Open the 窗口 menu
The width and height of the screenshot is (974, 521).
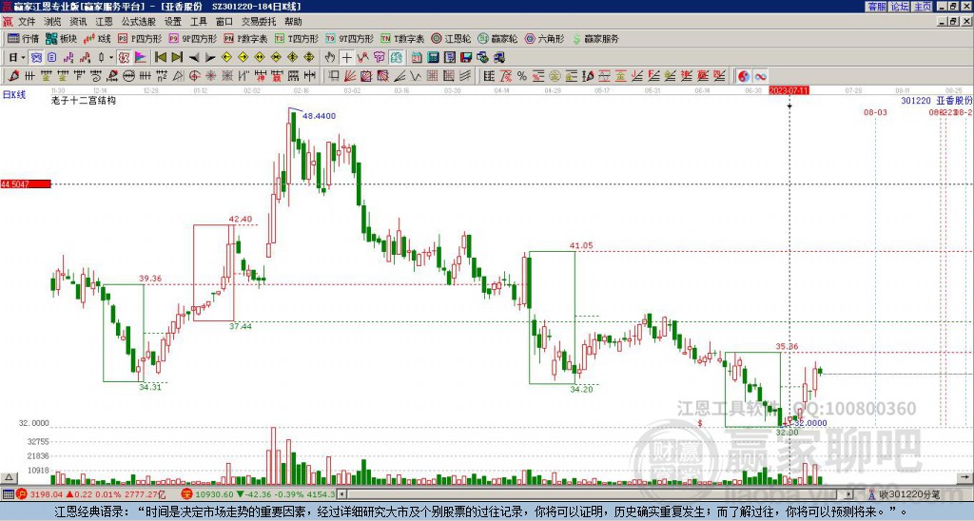click(x=224, y=22)
